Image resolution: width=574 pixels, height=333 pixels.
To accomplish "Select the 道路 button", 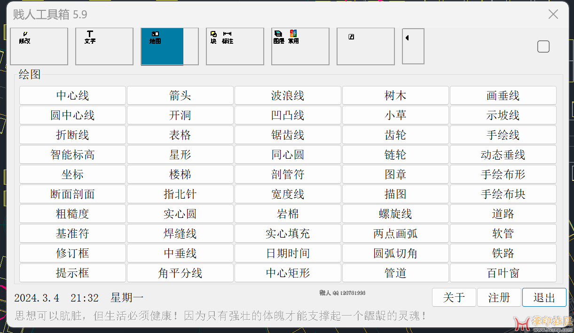I will pyautogui.click(x=503, y=214).
